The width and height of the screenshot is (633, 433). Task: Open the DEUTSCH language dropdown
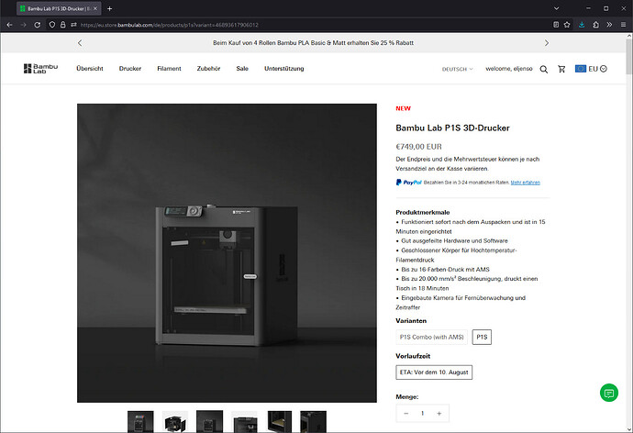tap(458, 69)
